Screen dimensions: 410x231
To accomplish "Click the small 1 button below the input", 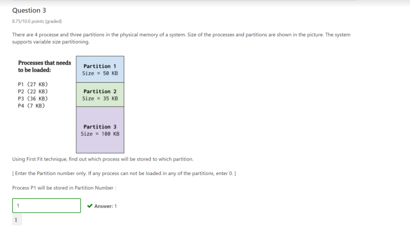I will coord(16,220).
